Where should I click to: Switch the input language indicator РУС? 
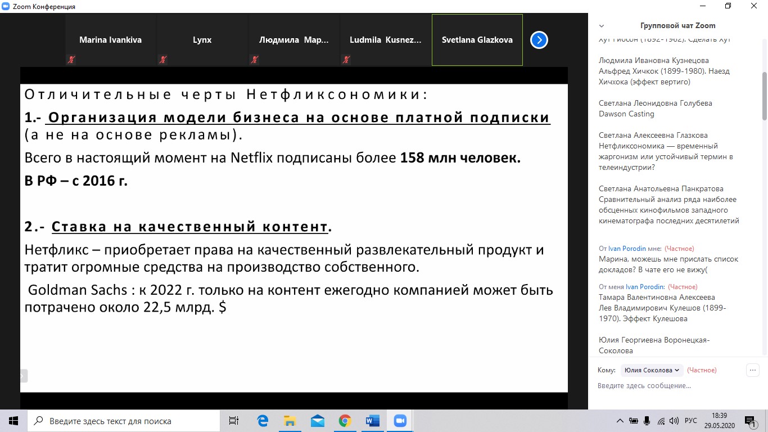point(690,421)
